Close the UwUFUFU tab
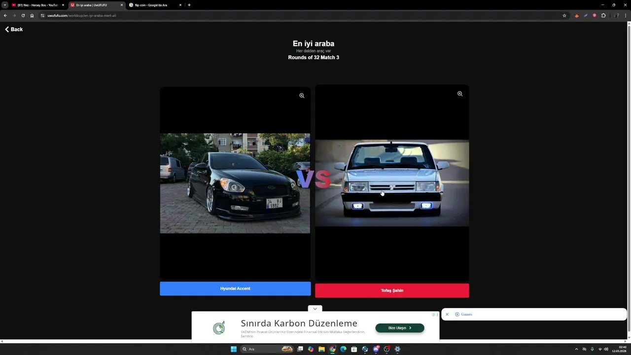 tap(121, 5)
